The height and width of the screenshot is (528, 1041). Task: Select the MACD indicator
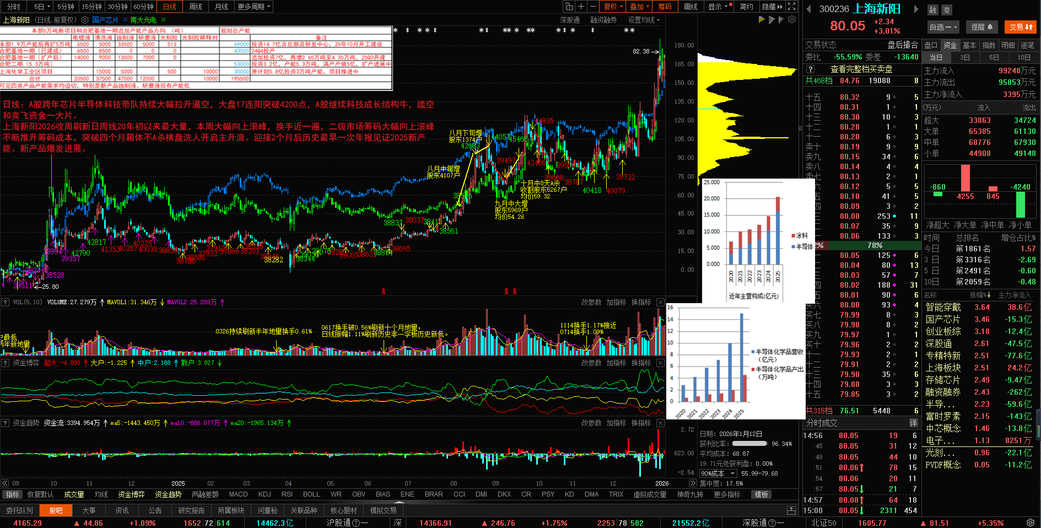(x=238, y=494)
